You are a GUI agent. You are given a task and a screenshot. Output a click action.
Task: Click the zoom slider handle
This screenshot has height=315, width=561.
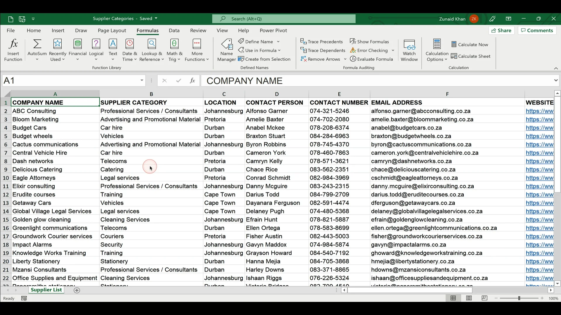pos(519,298)
